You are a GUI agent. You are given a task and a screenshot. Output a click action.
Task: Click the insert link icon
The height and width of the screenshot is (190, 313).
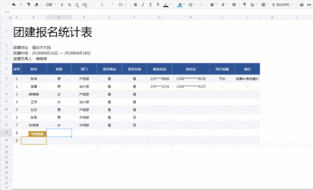click(309, 5)
